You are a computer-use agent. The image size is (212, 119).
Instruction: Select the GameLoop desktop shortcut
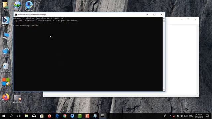(x=29, y=6)
